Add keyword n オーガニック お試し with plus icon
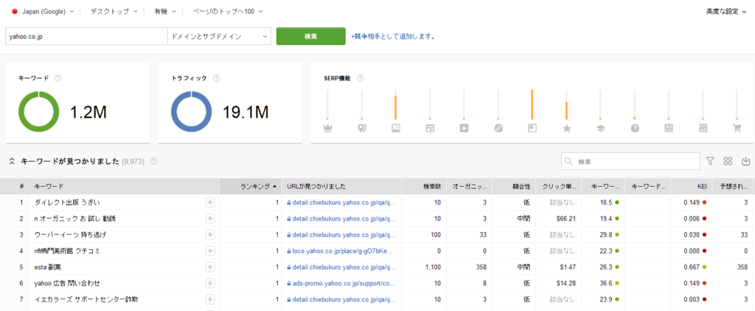 [x=210, y=218]
